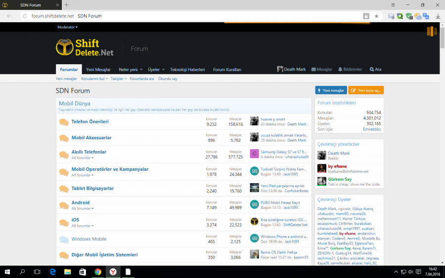This screenshot has width=445, height=278.
Task: Open Google Chrome from the taskbar
Action: pos(98,272)
